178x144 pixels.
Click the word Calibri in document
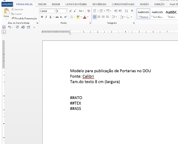[x=88, y=76]
